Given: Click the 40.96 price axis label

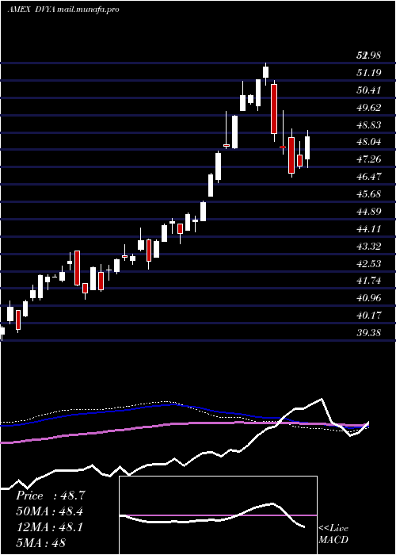Looking at the screenshot, I should [369, 298].
